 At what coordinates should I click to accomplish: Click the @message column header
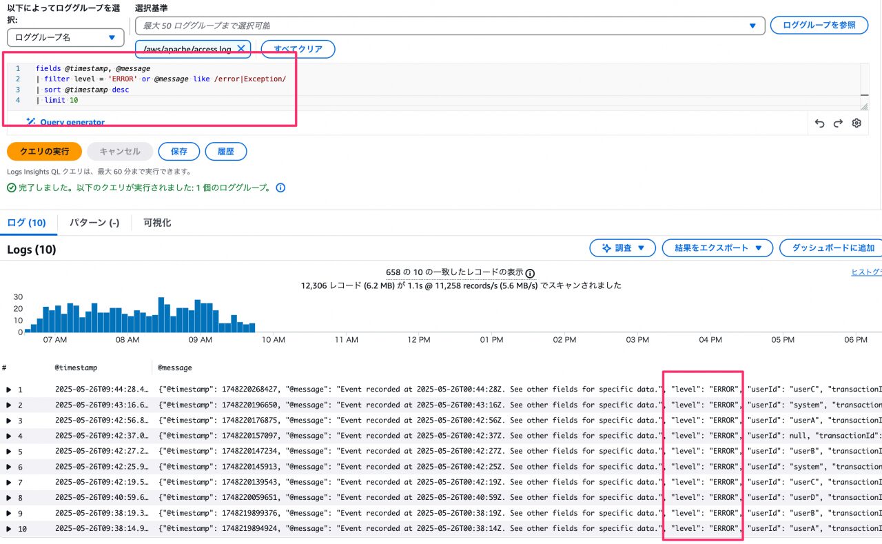coord(175,367)
